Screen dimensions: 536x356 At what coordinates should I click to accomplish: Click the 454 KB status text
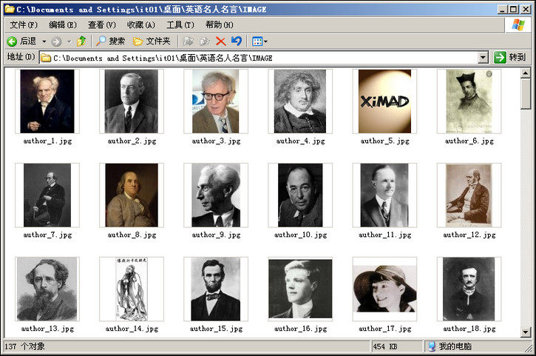(385, 346)
